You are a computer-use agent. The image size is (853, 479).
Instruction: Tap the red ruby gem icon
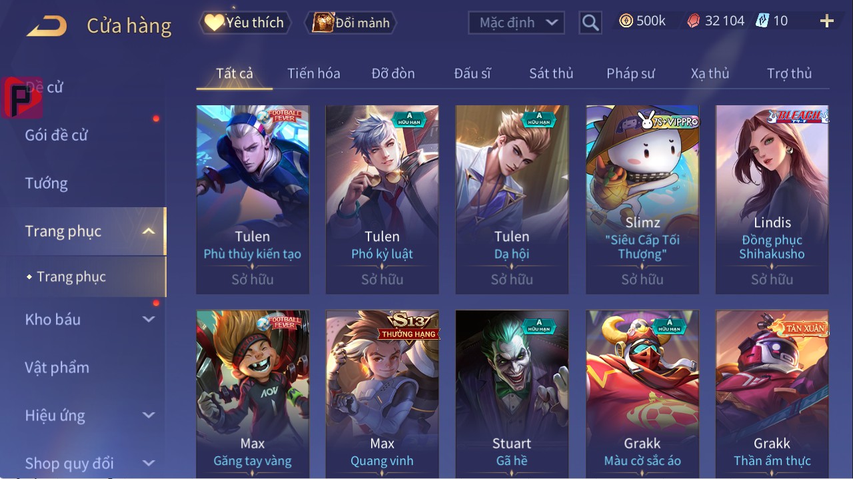coord(694,21)
